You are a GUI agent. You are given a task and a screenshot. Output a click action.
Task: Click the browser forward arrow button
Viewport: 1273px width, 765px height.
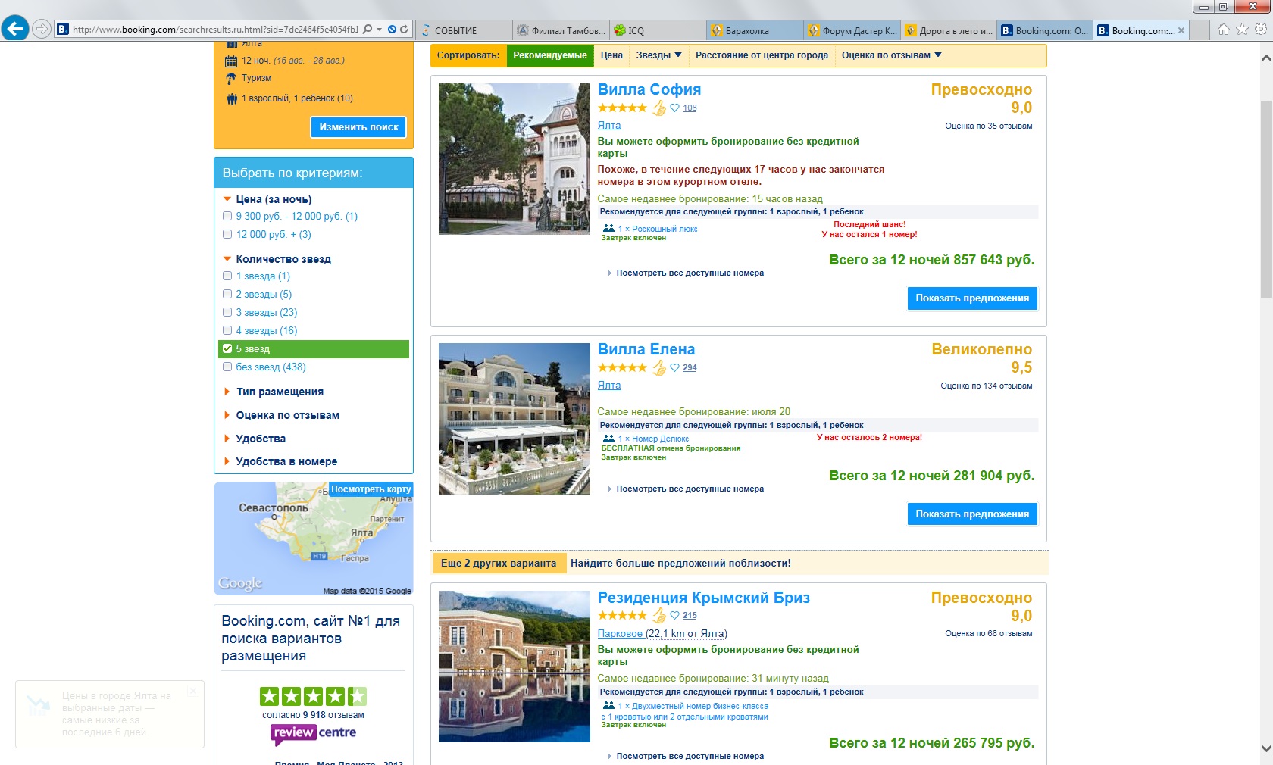[x=42, y=29]
